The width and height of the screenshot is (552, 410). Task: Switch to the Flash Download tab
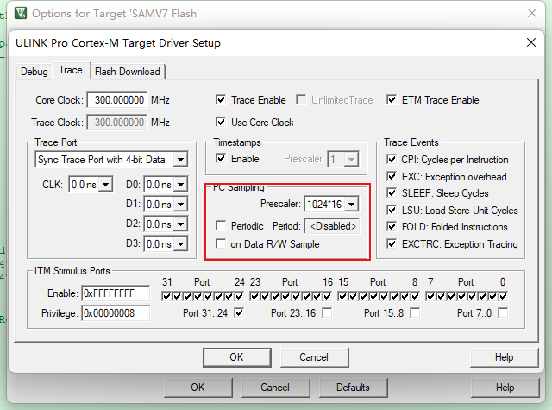point(127,72)
